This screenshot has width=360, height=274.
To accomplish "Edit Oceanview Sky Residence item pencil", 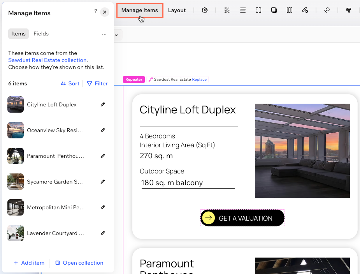I will (103, 130).
